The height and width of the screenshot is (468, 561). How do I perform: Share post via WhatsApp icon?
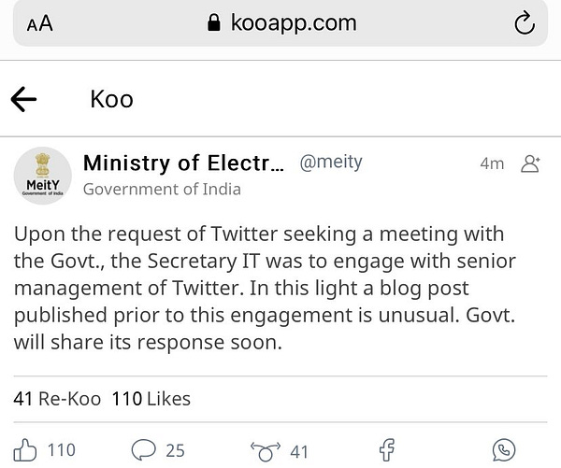click(x=504, y=450)
